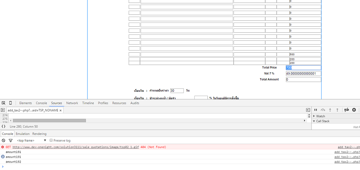The height and width of the screenshot is (170, 360).
Task: Click the red error icon in console
Action: coord(3,147)
